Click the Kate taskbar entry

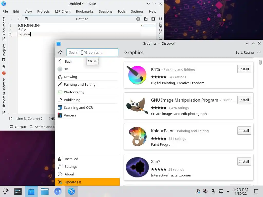[71, 191]
